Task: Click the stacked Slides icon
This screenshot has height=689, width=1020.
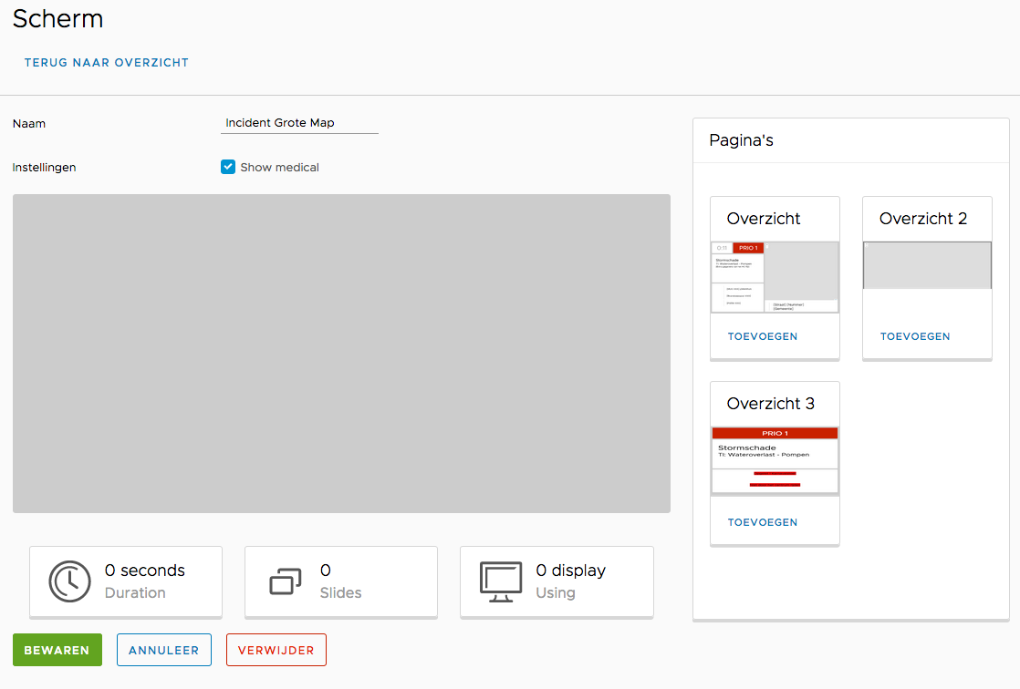Action: tap(286, 581)
